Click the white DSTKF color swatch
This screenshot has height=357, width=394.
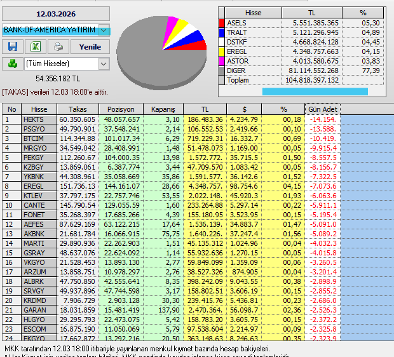point(222,42)
